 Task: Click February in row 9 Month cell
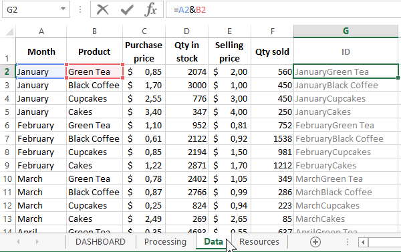41,165
